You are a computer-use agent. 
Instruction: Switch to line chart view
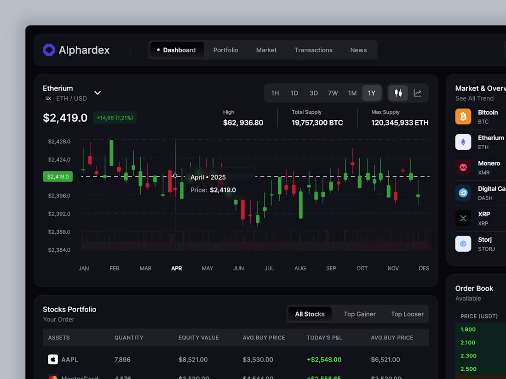click(418, 93)
